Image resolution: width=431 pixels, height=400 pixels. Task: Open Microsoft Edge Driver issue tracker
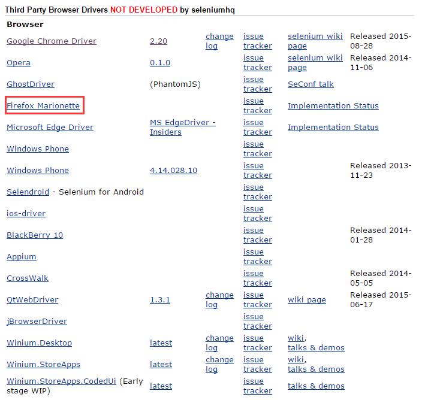pyautogui.click(x=258, y=127)
